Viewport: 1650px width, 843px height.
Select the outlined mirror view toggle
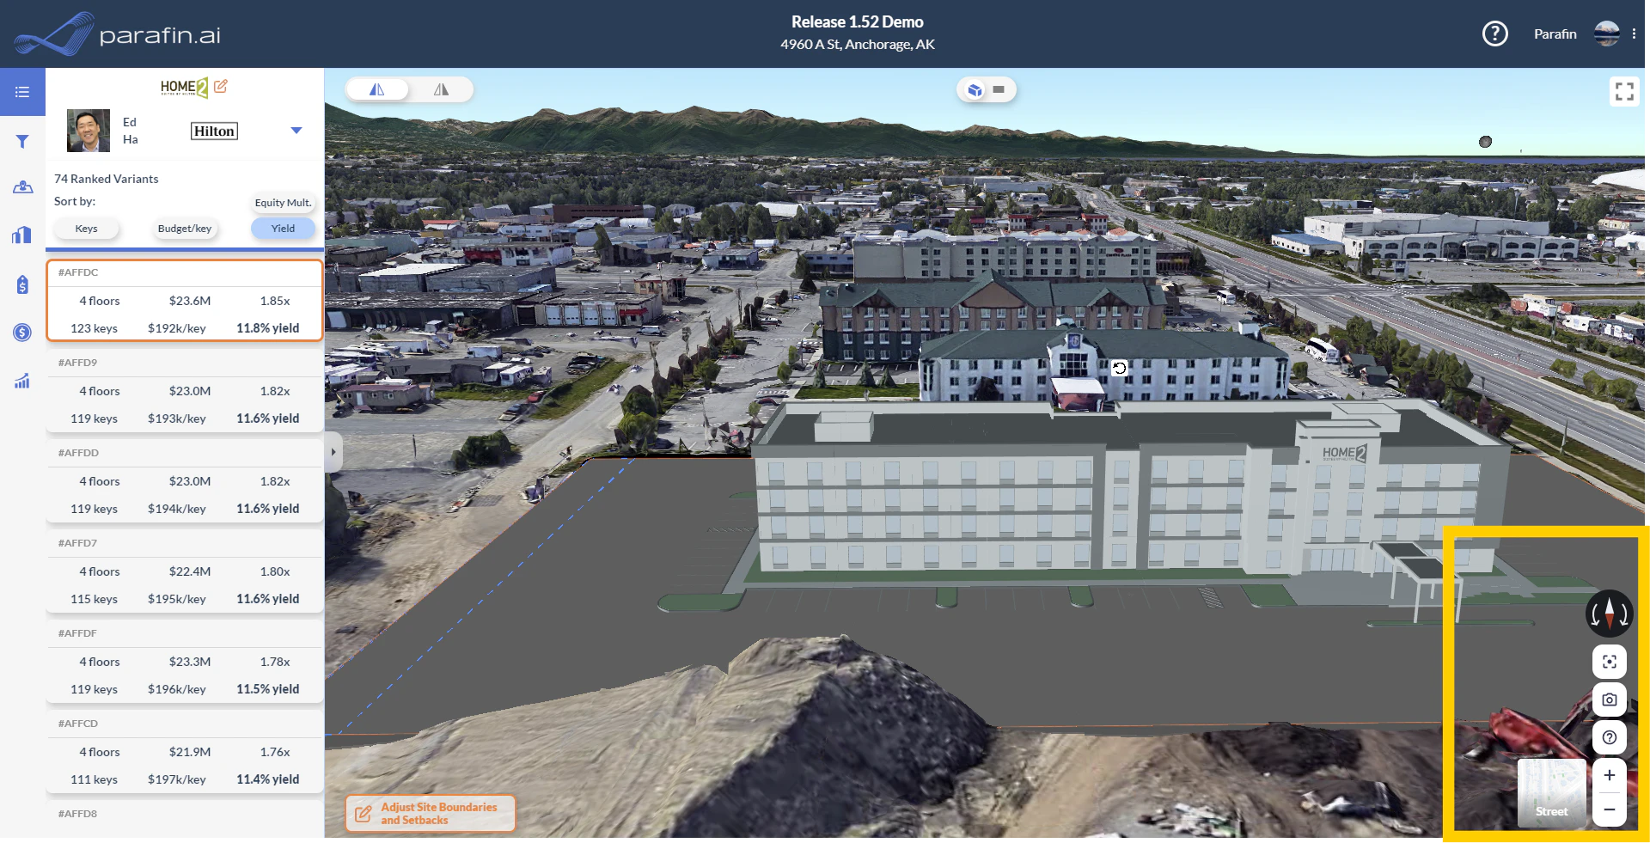(x=441, y=89)
